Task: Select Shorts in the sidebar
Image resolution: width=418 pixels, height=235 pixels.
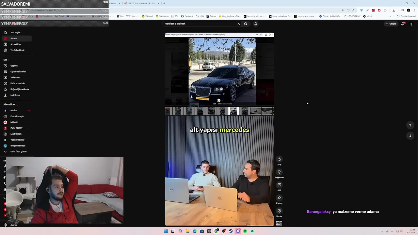Action: 16,39
